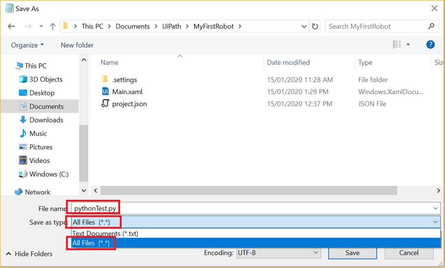Open the Help question mark icon
Image resolution: width=445 pixels, height=268 pixels.
pyautogui.click(x=430, y=45)
